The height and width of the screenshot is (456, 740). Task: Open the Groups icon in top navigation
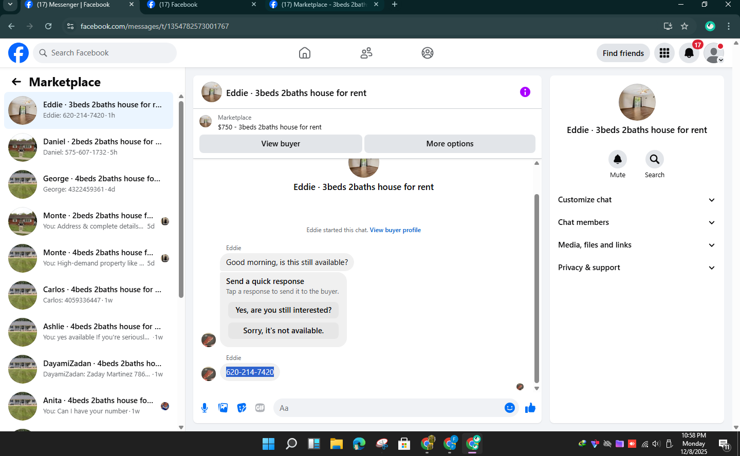coord(428,53)
